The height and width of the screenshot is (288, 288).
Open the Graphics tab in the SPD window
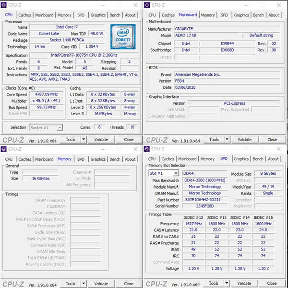(241, 159)
